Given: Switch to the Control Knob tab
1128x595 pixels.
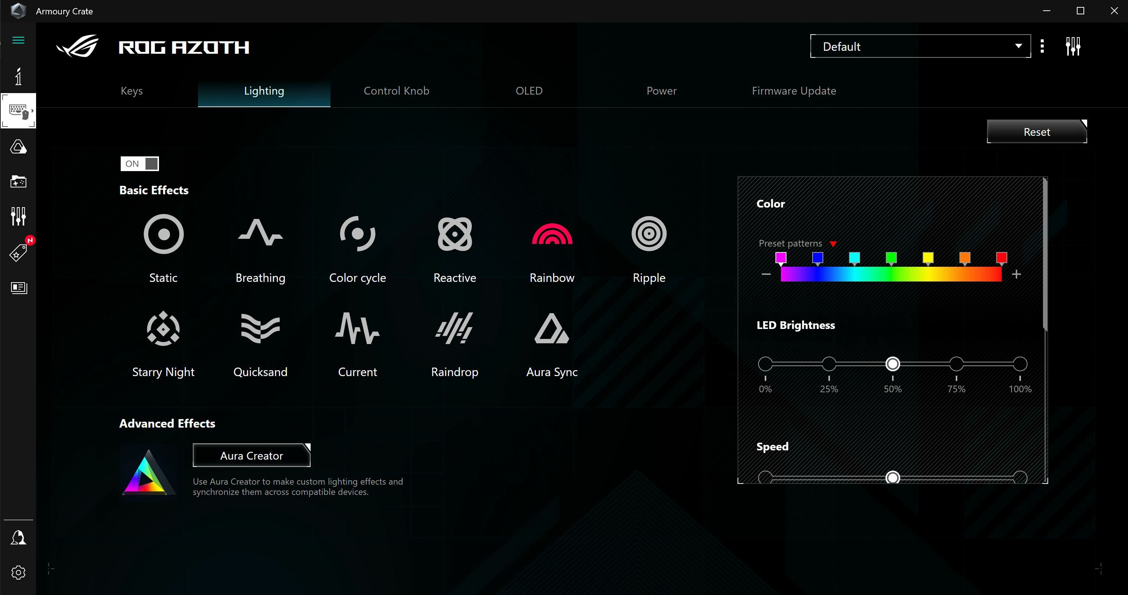Looking at the screenshot, I should point(396,91).
